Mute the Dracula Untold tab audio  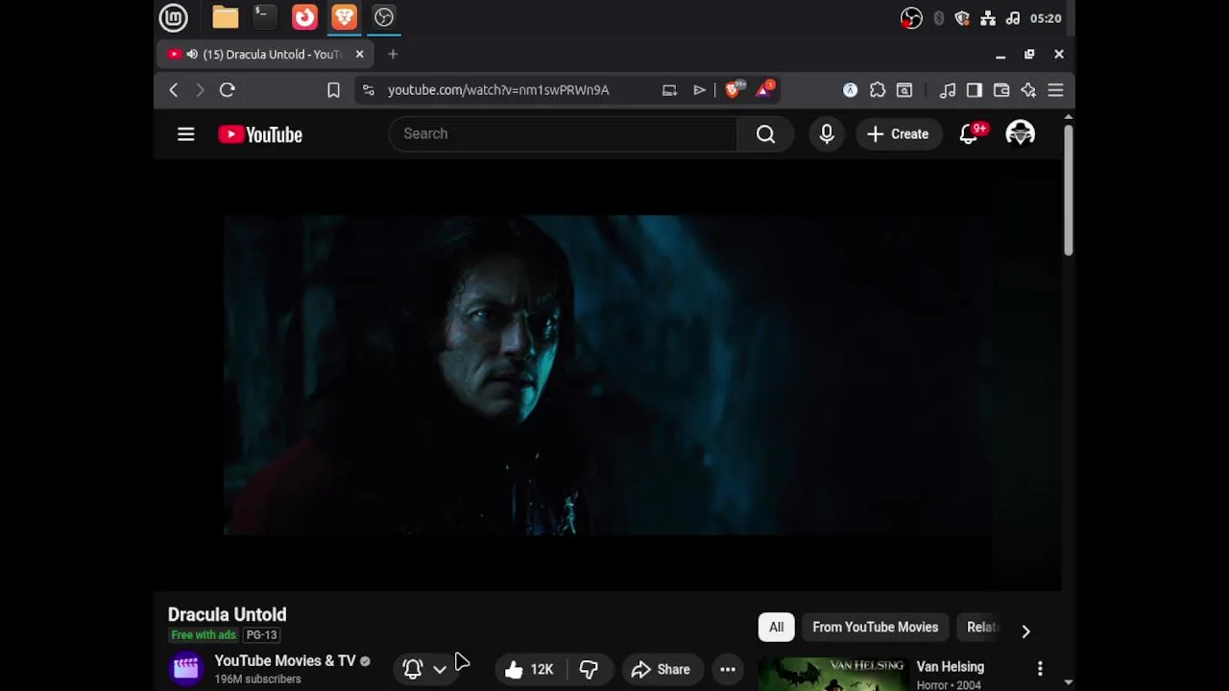click(x=192, y=55)
